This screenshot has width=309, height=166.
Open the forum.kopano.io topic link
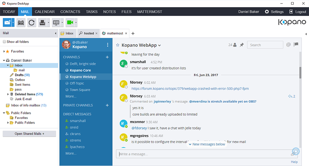190,89
